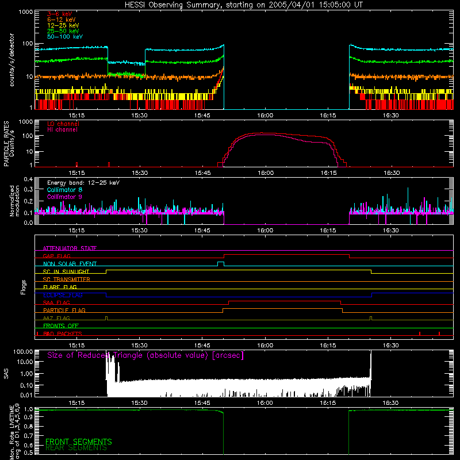
Task: Click the HI channel legend label
Action: [x=62, y=129]
